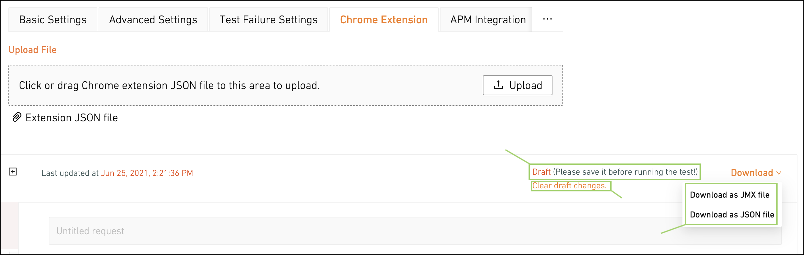Click the last updated timestamp Jun 25, 2021
Viewport: 804px width, 255px height.
[x=147, y=173]
